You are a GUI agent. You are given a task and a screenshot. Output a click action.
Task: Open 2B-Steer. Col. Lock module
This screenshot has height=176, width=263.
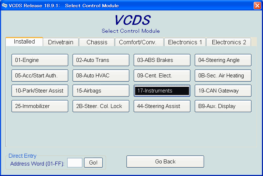pos(101,106)
